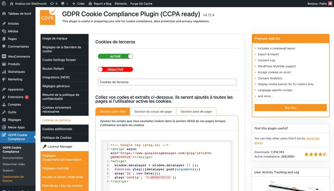The width and height of the screenshot is (334, 191).
Task: Open Documentation submenu link
Action: click(x=13, y=158)
